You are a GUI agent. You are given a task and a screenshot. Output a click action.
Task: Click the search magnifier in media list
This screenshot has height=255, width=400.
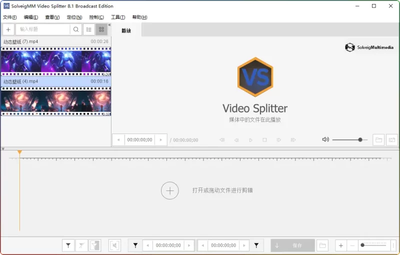[76, 29]
